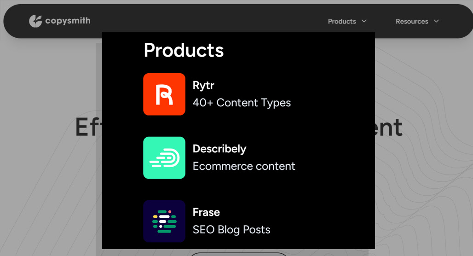Expand the Resources chevron arrow

436,21
